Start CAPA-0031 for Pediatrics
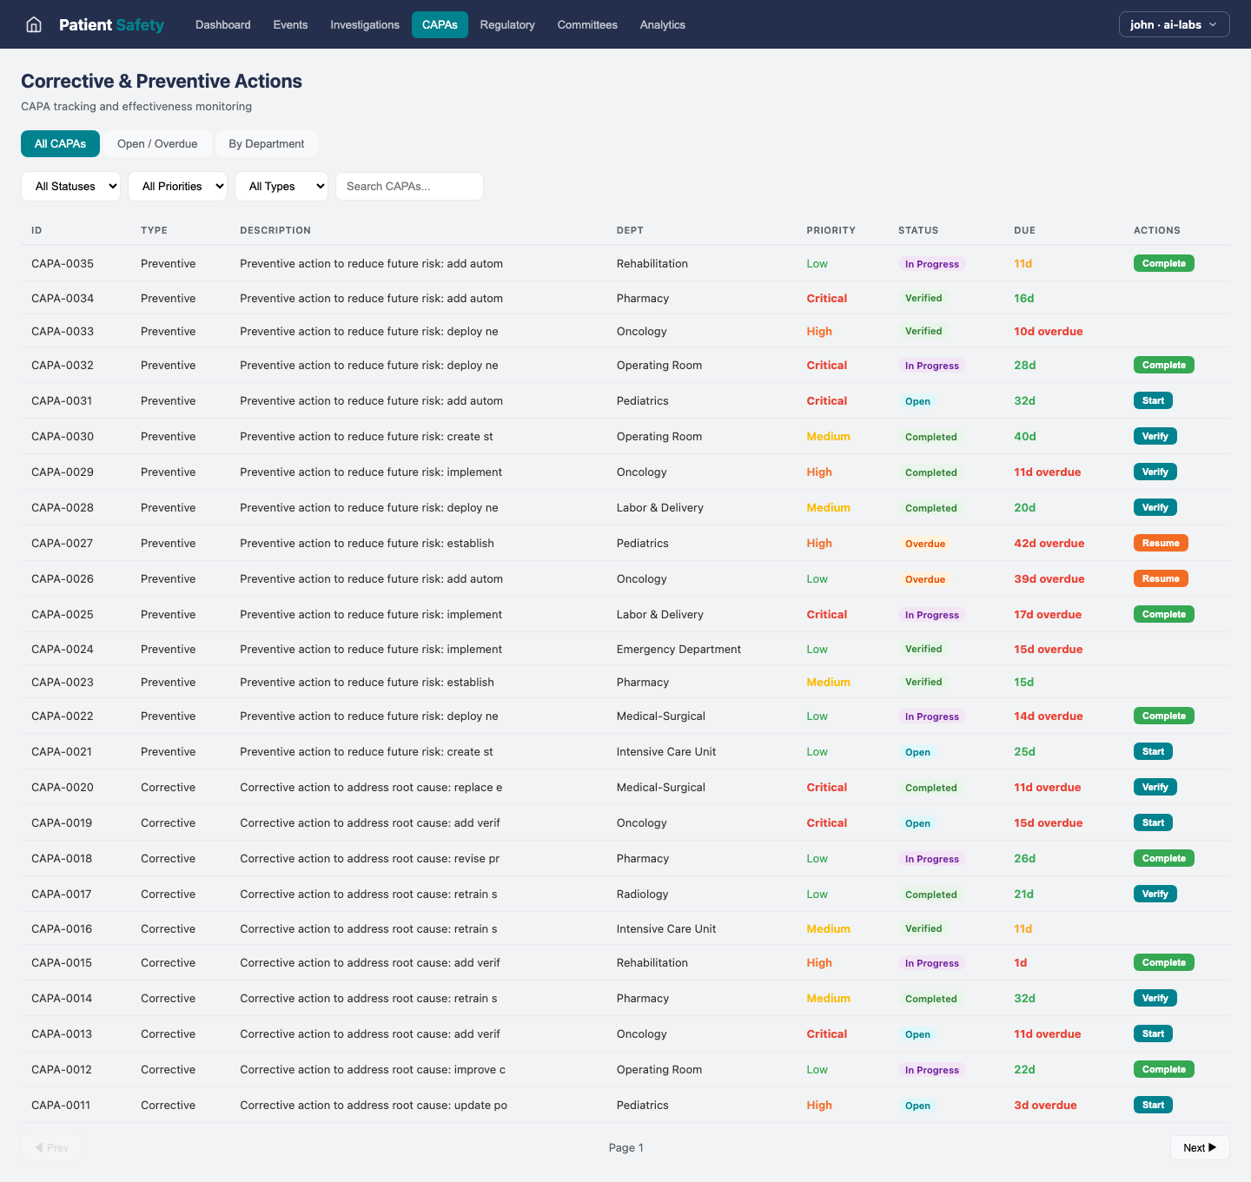The width and height of the screenshot is (1251, 1182). [x=1153, y=400]
